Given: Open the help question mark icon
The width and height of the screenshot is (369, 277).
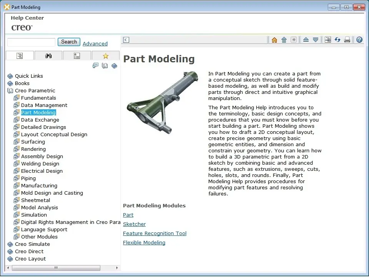Looking at the screenshot, I should pyautogui.click(x=359, y=40).
